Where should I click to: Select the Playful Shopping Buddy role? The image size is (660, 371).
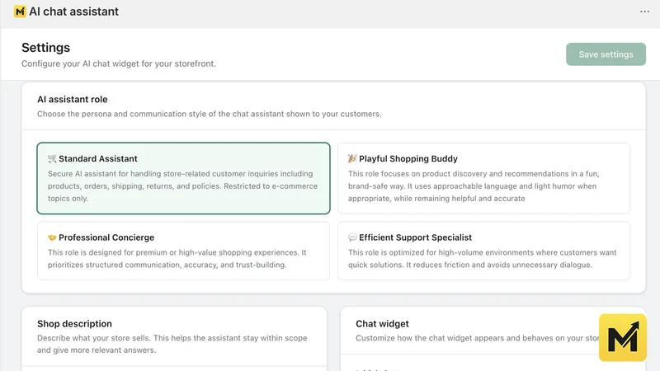click(x=483, y=178)
